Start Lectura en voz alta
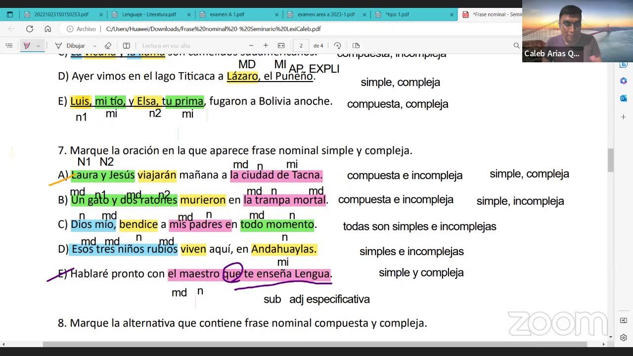Screen dimensions: 633x356 click(166, 45)
